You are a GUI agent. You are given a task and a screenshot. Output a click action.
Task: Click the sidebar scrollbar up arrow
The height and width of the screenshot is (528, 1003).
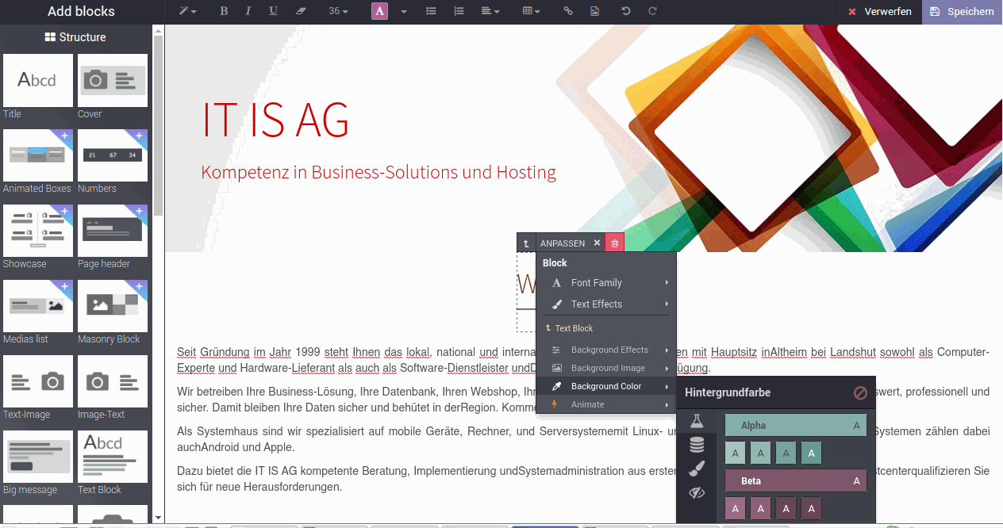pos(159,31)
